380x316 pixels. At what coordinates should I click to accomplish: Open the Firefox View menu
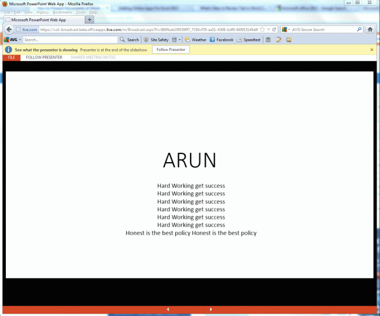pyautogui.click(x=29, y=12)
